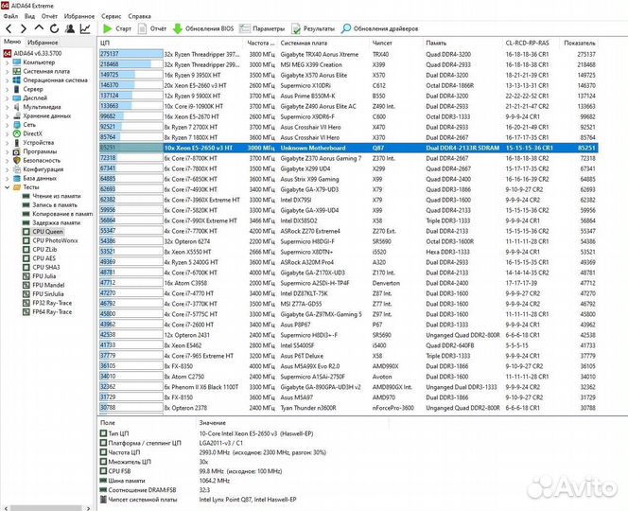Expand the Дисплей tree node
Viewport: 628px width, 511px height.
coord(7,97)
